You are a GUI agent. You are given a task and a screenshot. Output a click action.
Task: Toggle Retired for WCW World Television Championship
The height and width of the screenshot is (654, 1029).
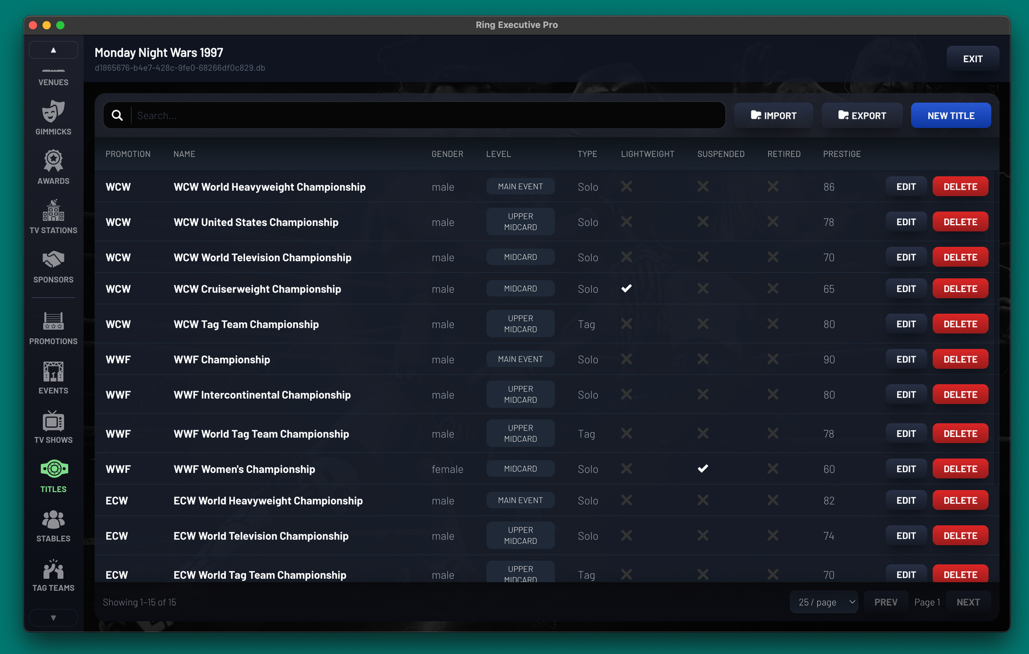(773, 257)
